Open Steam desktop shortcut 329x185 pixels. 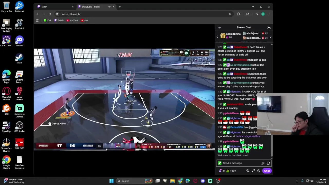pos(19,58)
